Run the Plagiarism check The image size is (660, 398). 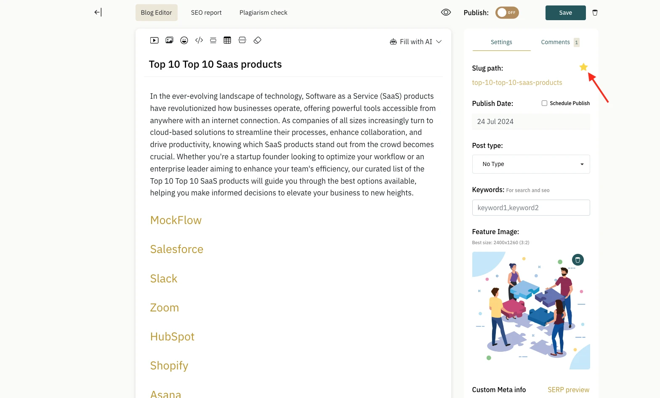[x=263, y=12]
